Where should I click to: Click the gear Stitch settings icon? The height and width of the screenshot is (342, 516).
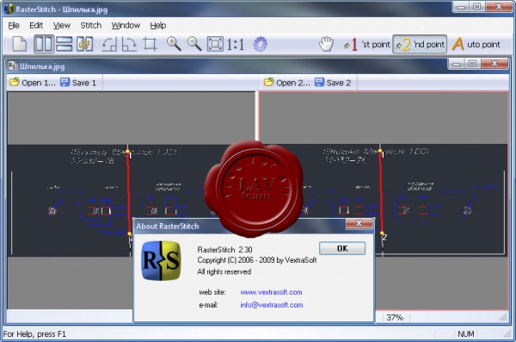coord(260,44)
